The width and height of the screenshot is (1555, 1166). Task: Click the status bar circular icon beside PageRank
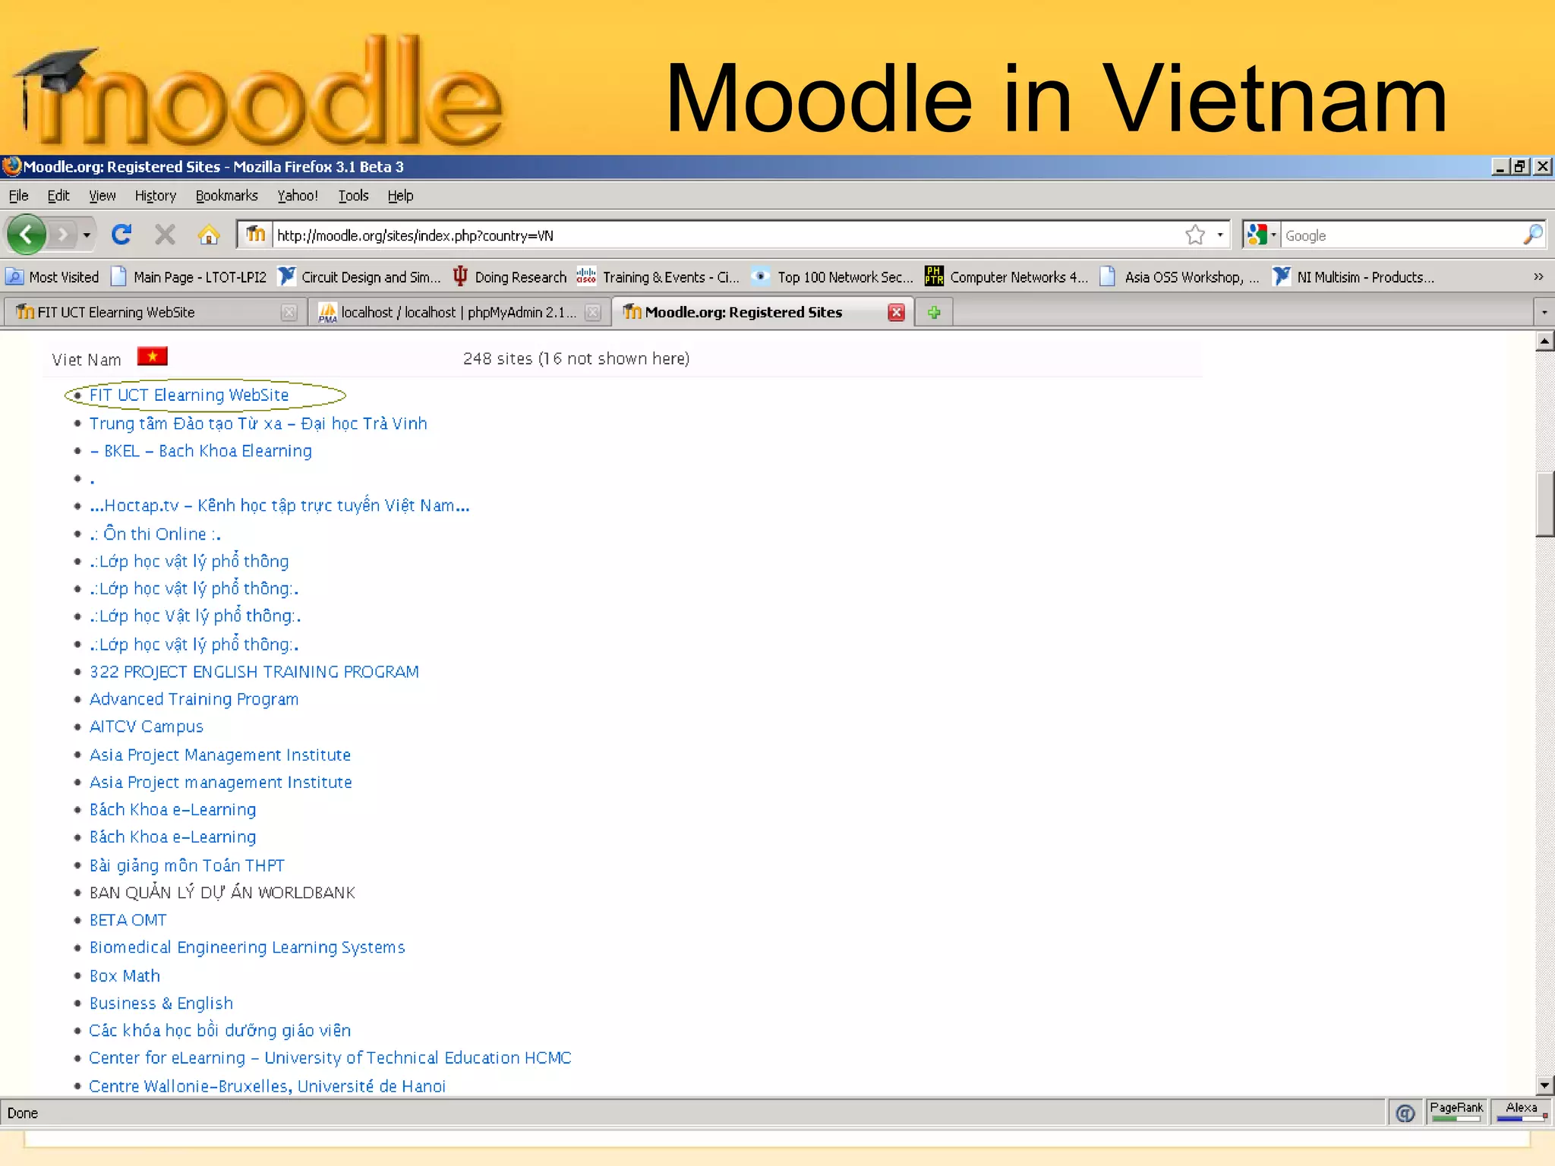click(1405, 1113)
